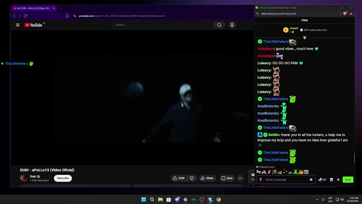Viewport: 362px width, 204px height.
Task: Click the Chat header title
Action: click(x=305, y=20)
